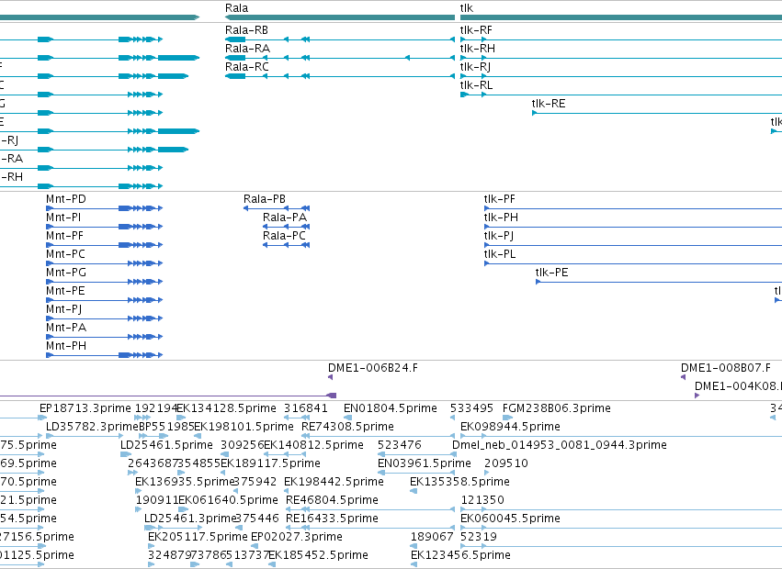Pick the tlk-RF transcript label
This screenshot has height=569, width=782.
point(476,30)
